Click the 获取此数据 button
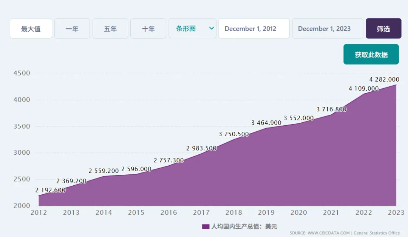Viewport: 408px width, 237px height. click(x=371, y=54)
